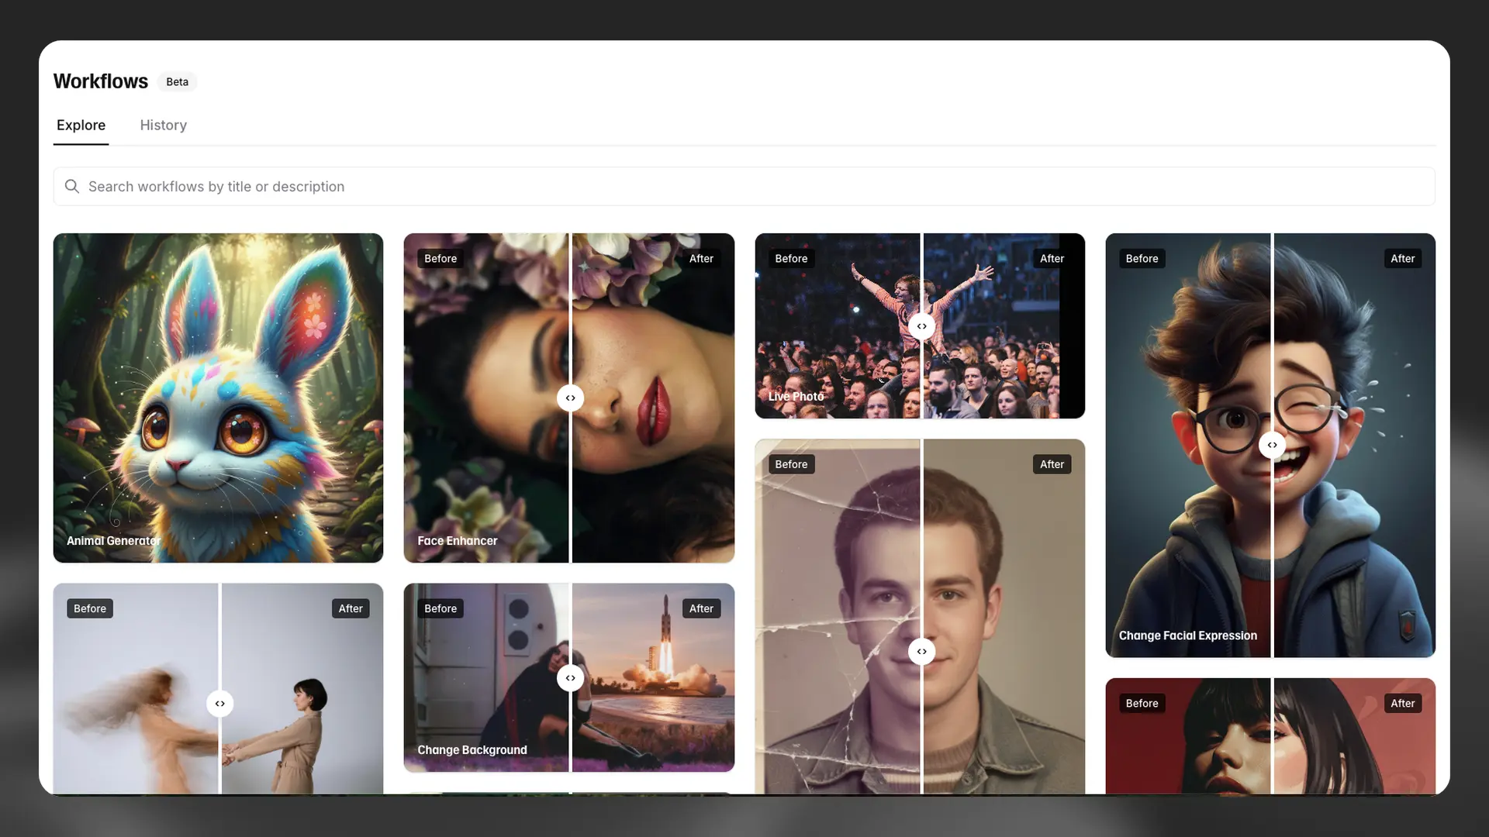The width and height of the screenshot is (1489, 837).
Task: Click After label on Live Photo card
Action: 1051,259
